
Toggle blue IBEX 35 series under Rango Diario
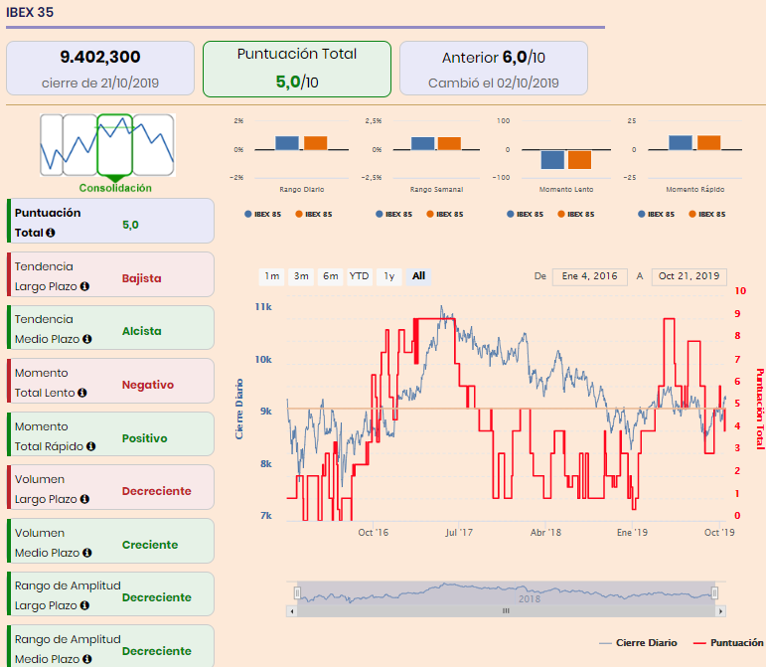tap(263, 214)
